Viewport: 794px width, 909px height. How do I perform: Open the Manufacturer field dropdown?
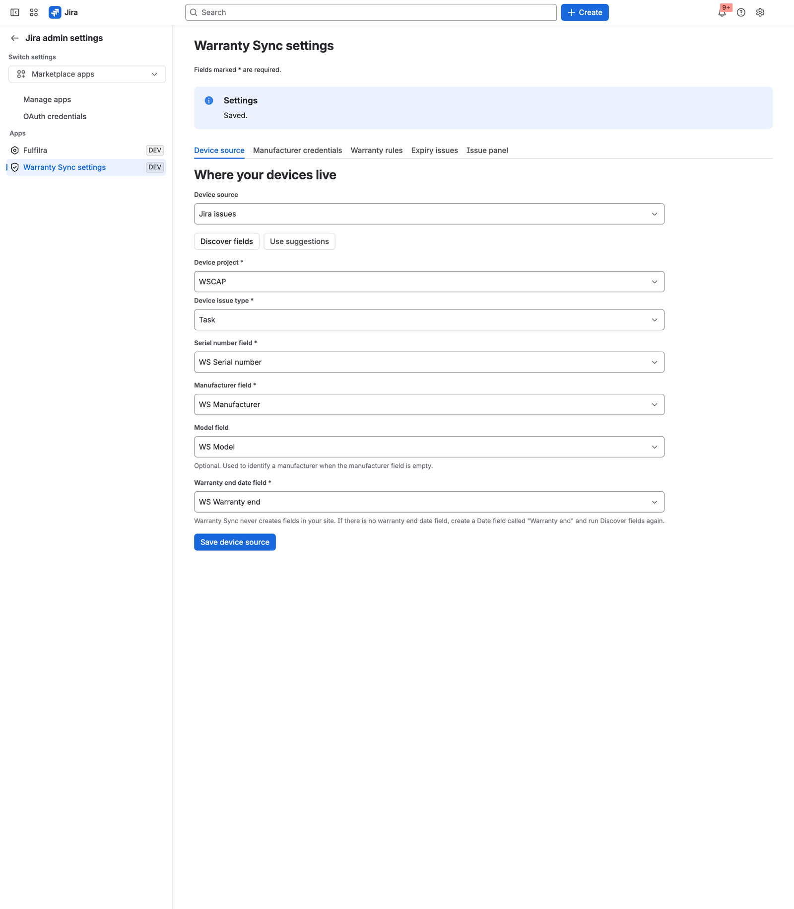[x=429, y=404]
